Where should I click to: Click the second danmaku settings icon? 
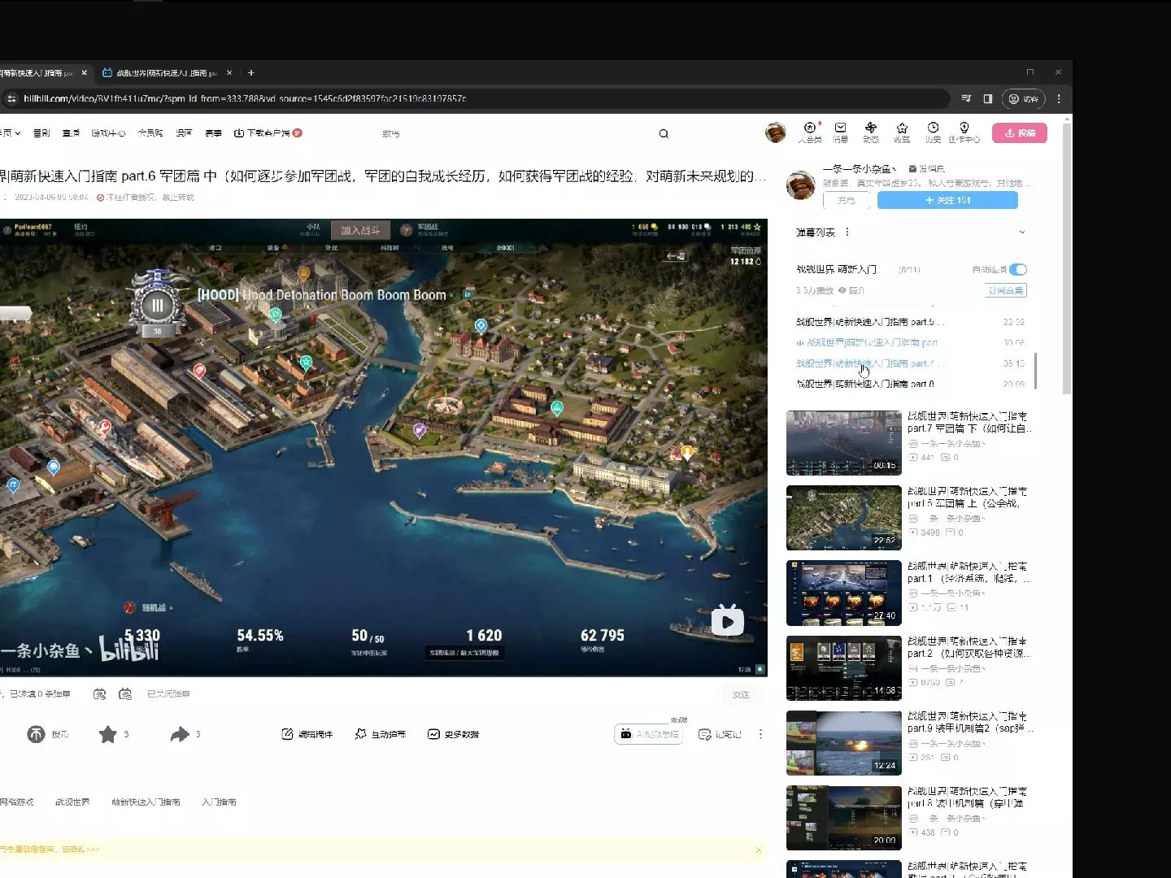point(125,694)
